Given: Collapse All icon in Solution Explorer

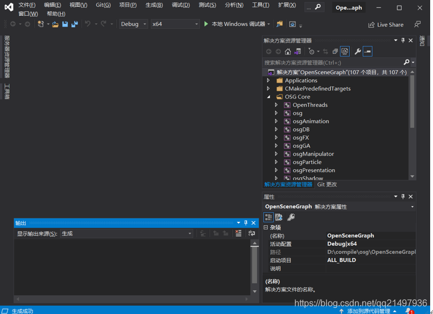Looking at the screenshot, I should click(335, 51).
